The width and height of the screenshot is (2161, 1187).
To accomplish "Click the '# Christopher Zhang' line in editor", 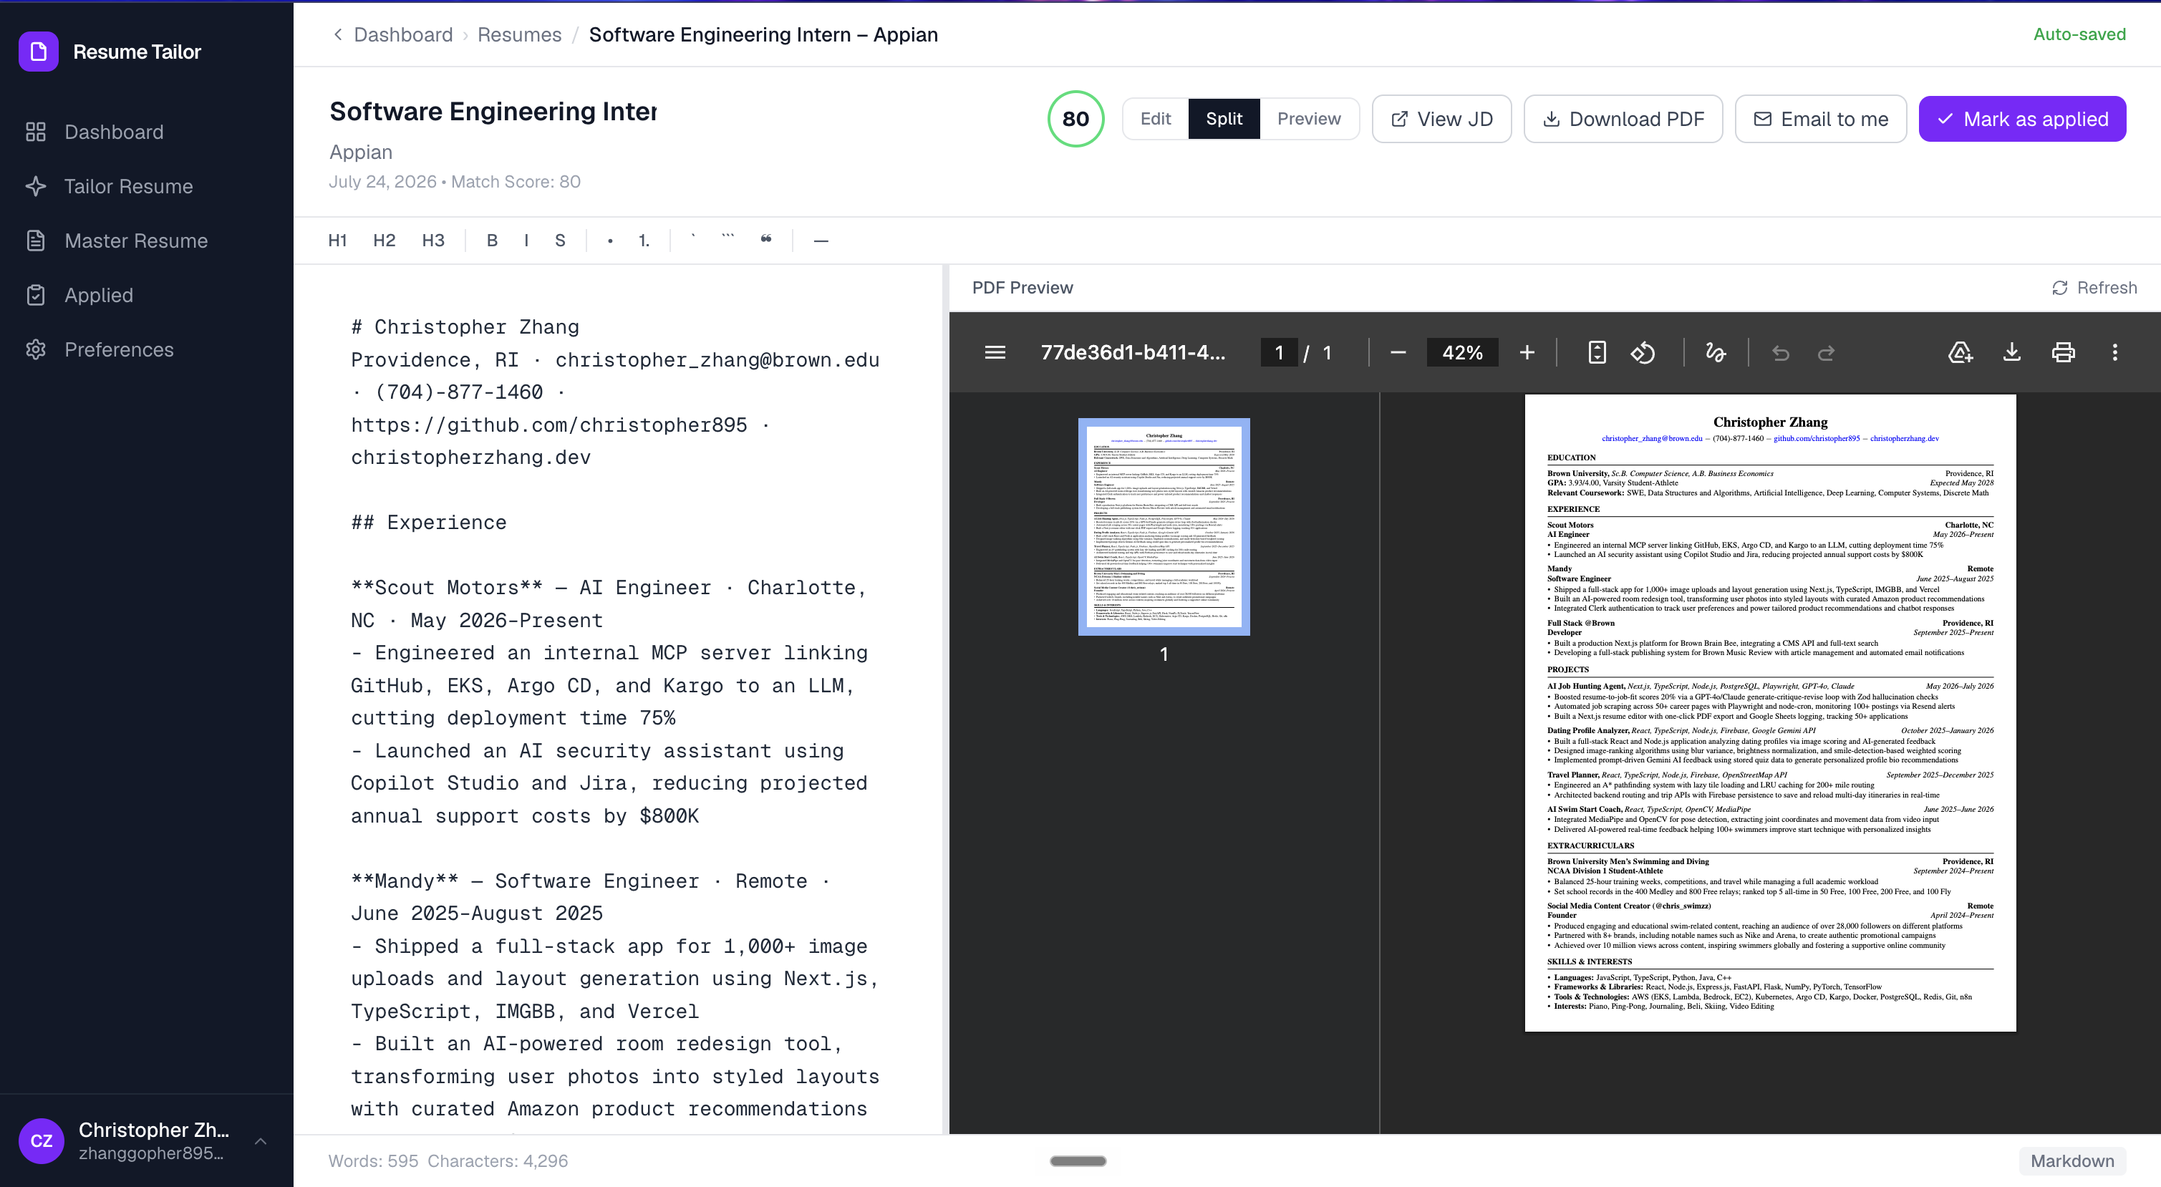I will [465, 327].
